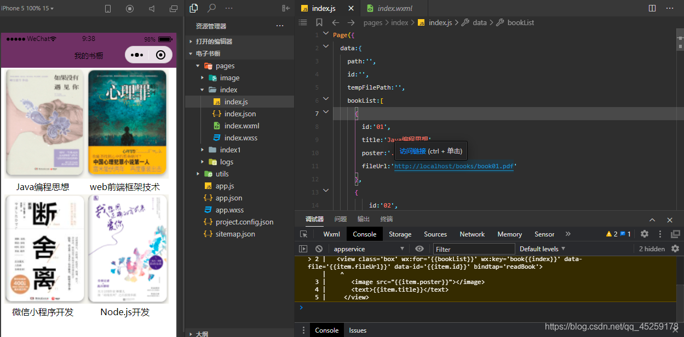This screenshot has width=684, height=337.
Task: Click the ellipsis next to search icon
Action: click(x=229, y=8)
